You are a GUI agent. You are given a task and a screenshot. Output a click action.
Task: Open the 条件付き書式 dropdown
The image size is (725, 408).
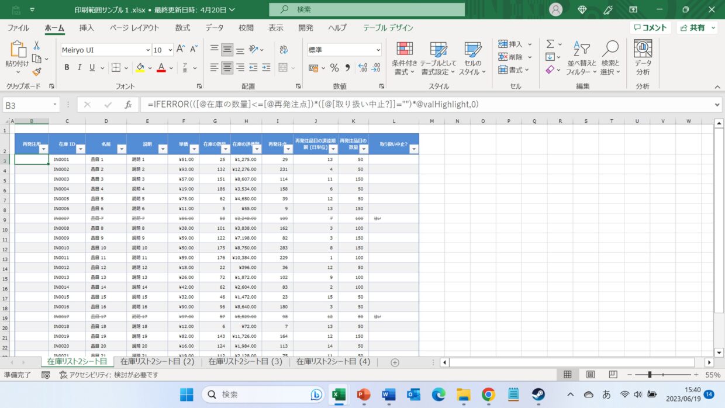coord(405,58)
